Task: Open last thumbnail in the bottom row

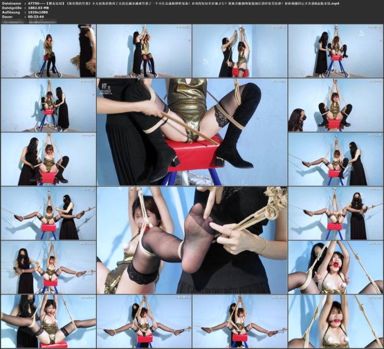Action: coord(336,321)
